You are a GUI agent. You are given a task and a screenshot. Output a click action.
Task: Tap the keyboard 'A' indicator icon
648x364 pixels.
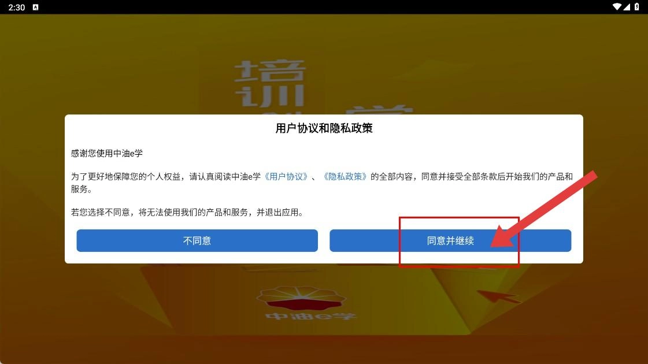coord(35,7)
